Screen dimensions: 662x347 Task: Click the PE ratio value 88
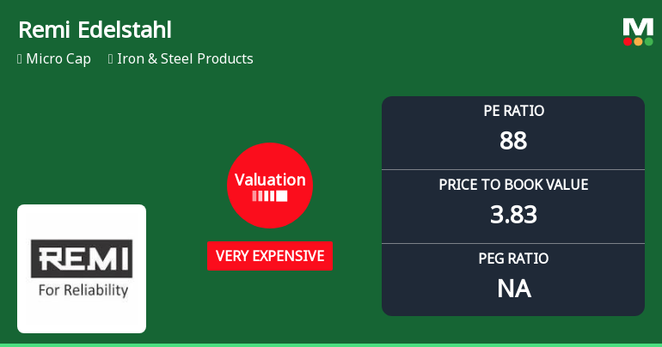click(x=513, y=141)
